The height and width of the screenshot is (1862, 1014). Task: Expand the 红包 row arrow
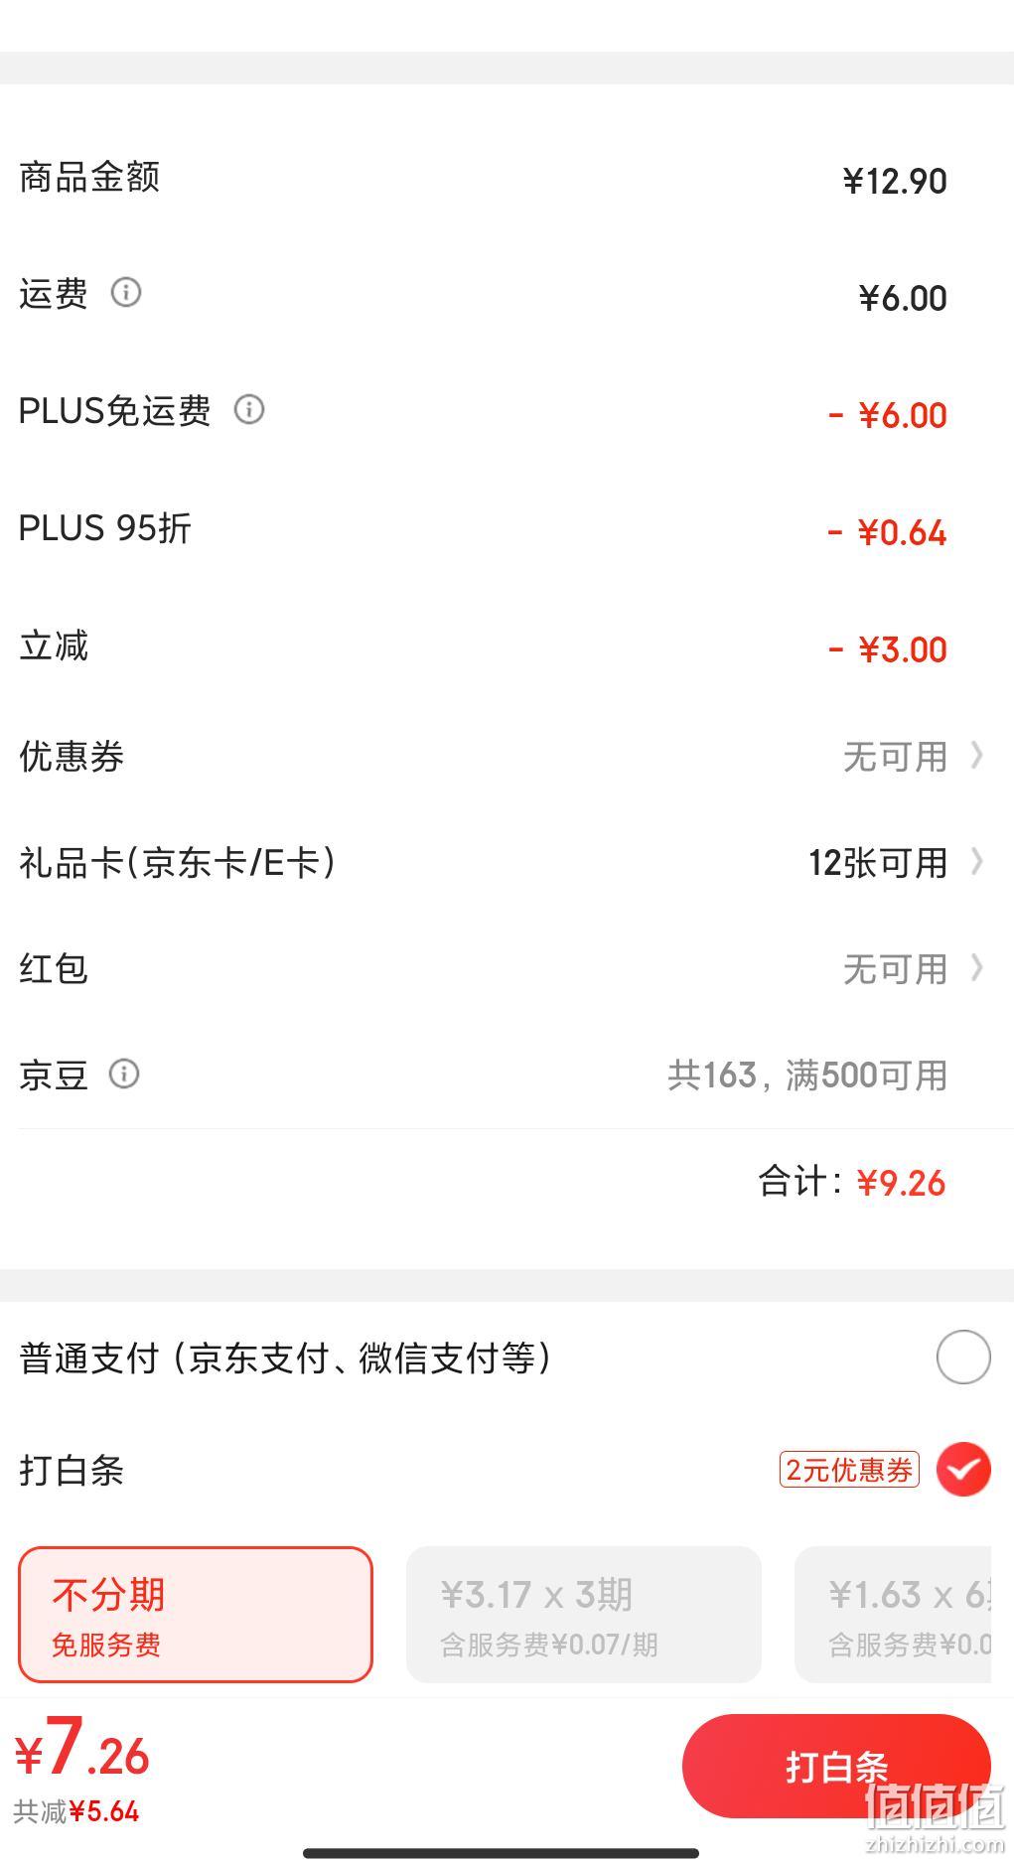click(x=977, y=967)
